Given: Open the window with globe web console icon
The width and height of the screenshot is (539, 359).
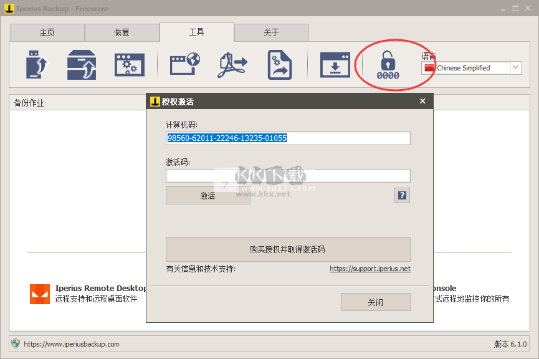Looking at the screenshot, I should pos(185,64).
